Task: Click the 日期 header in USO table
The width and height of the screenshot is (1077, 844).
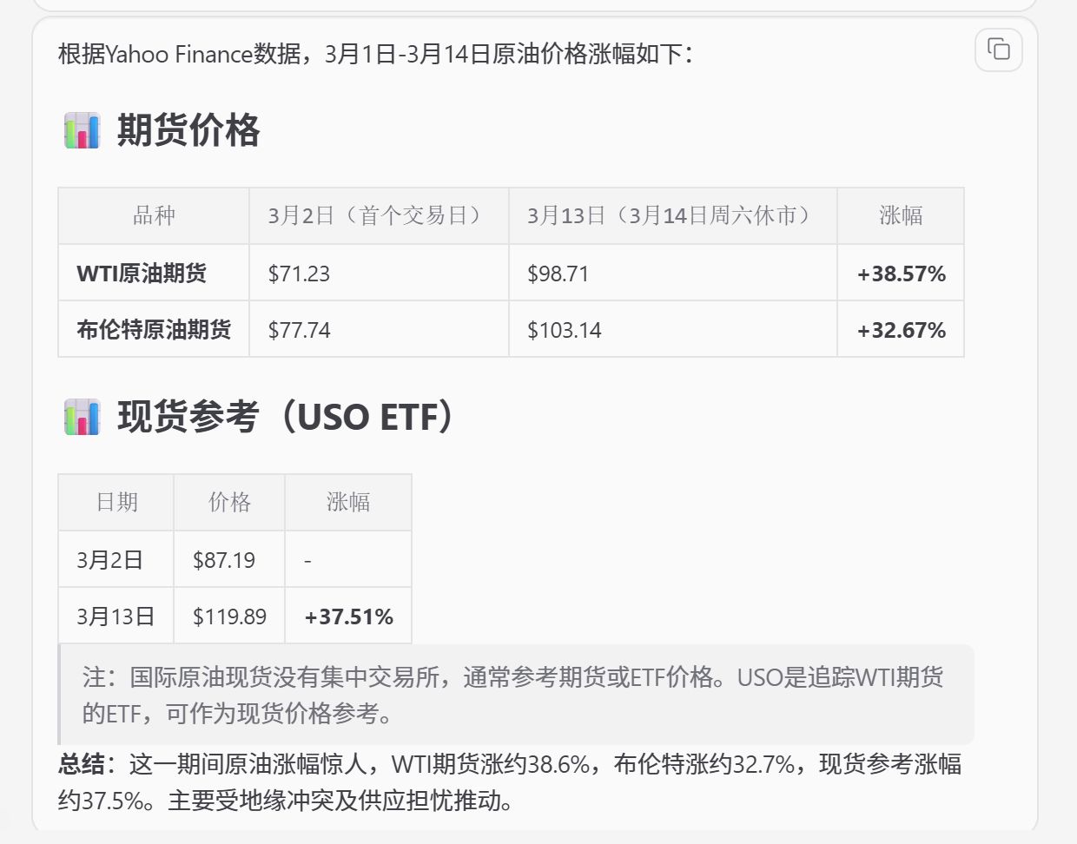Action: 116,502
